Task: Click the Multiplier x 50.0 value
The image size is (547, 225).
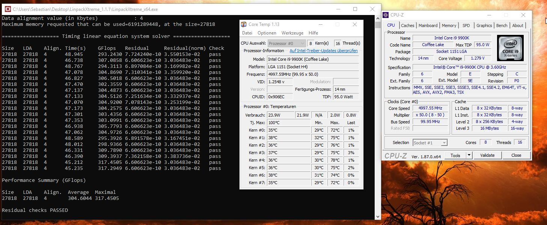Action: 431,115
